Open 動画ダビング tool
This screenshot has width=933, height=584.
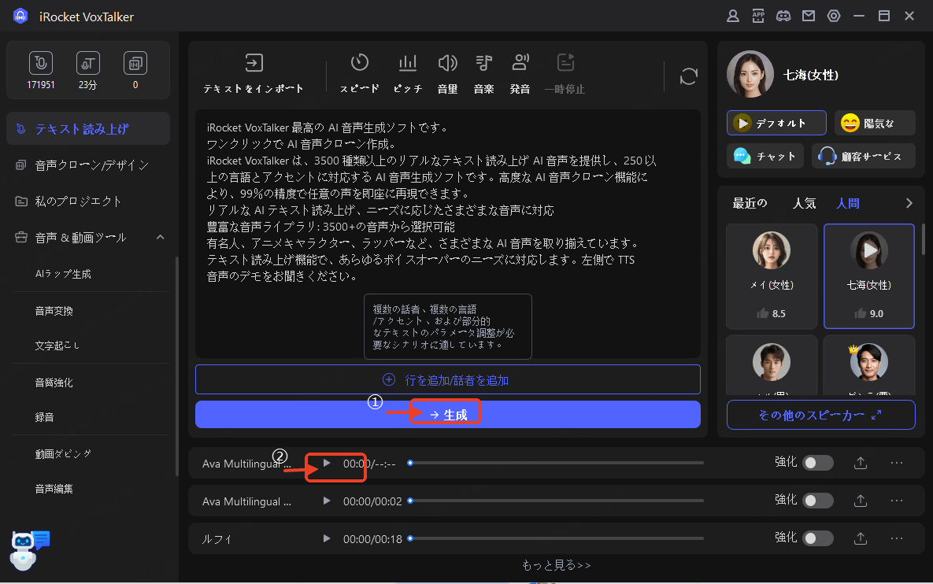click(x=63, y=454)
